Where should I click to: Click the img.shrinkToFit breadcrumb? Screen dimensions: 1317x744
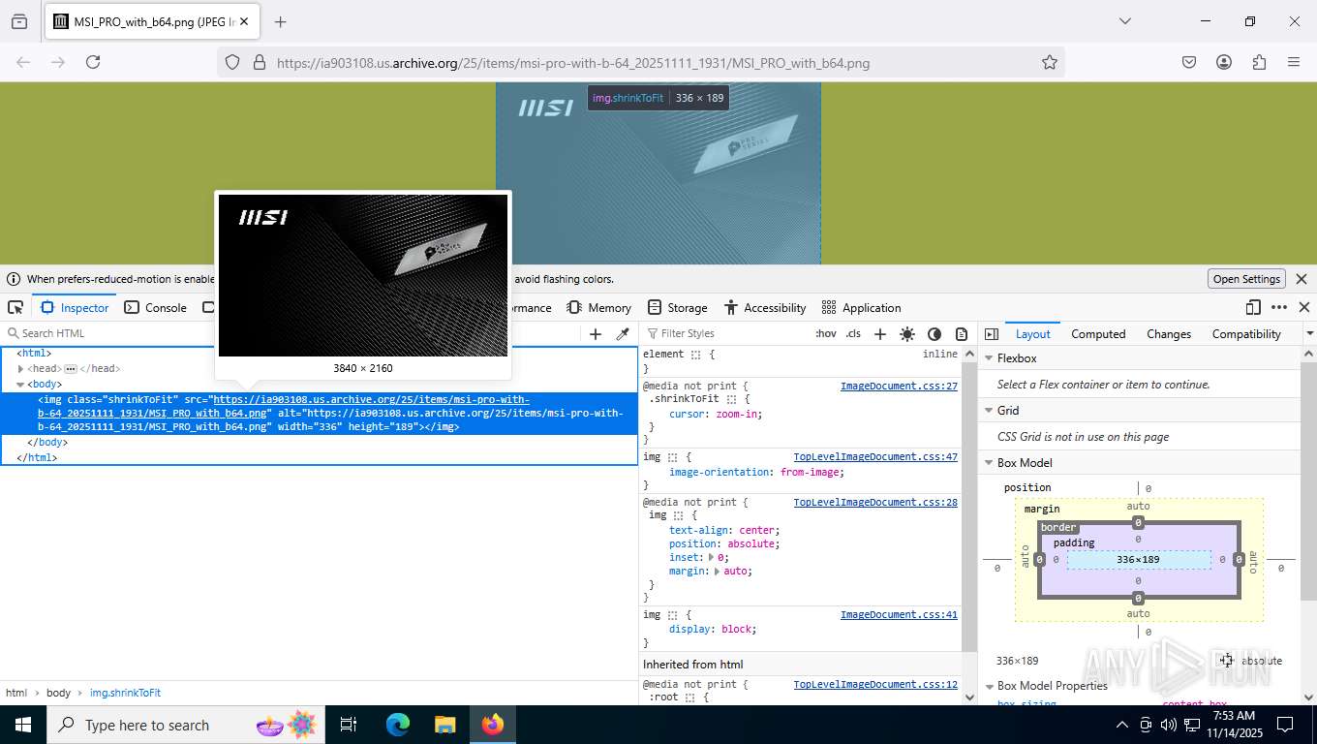tap(125, 693)
